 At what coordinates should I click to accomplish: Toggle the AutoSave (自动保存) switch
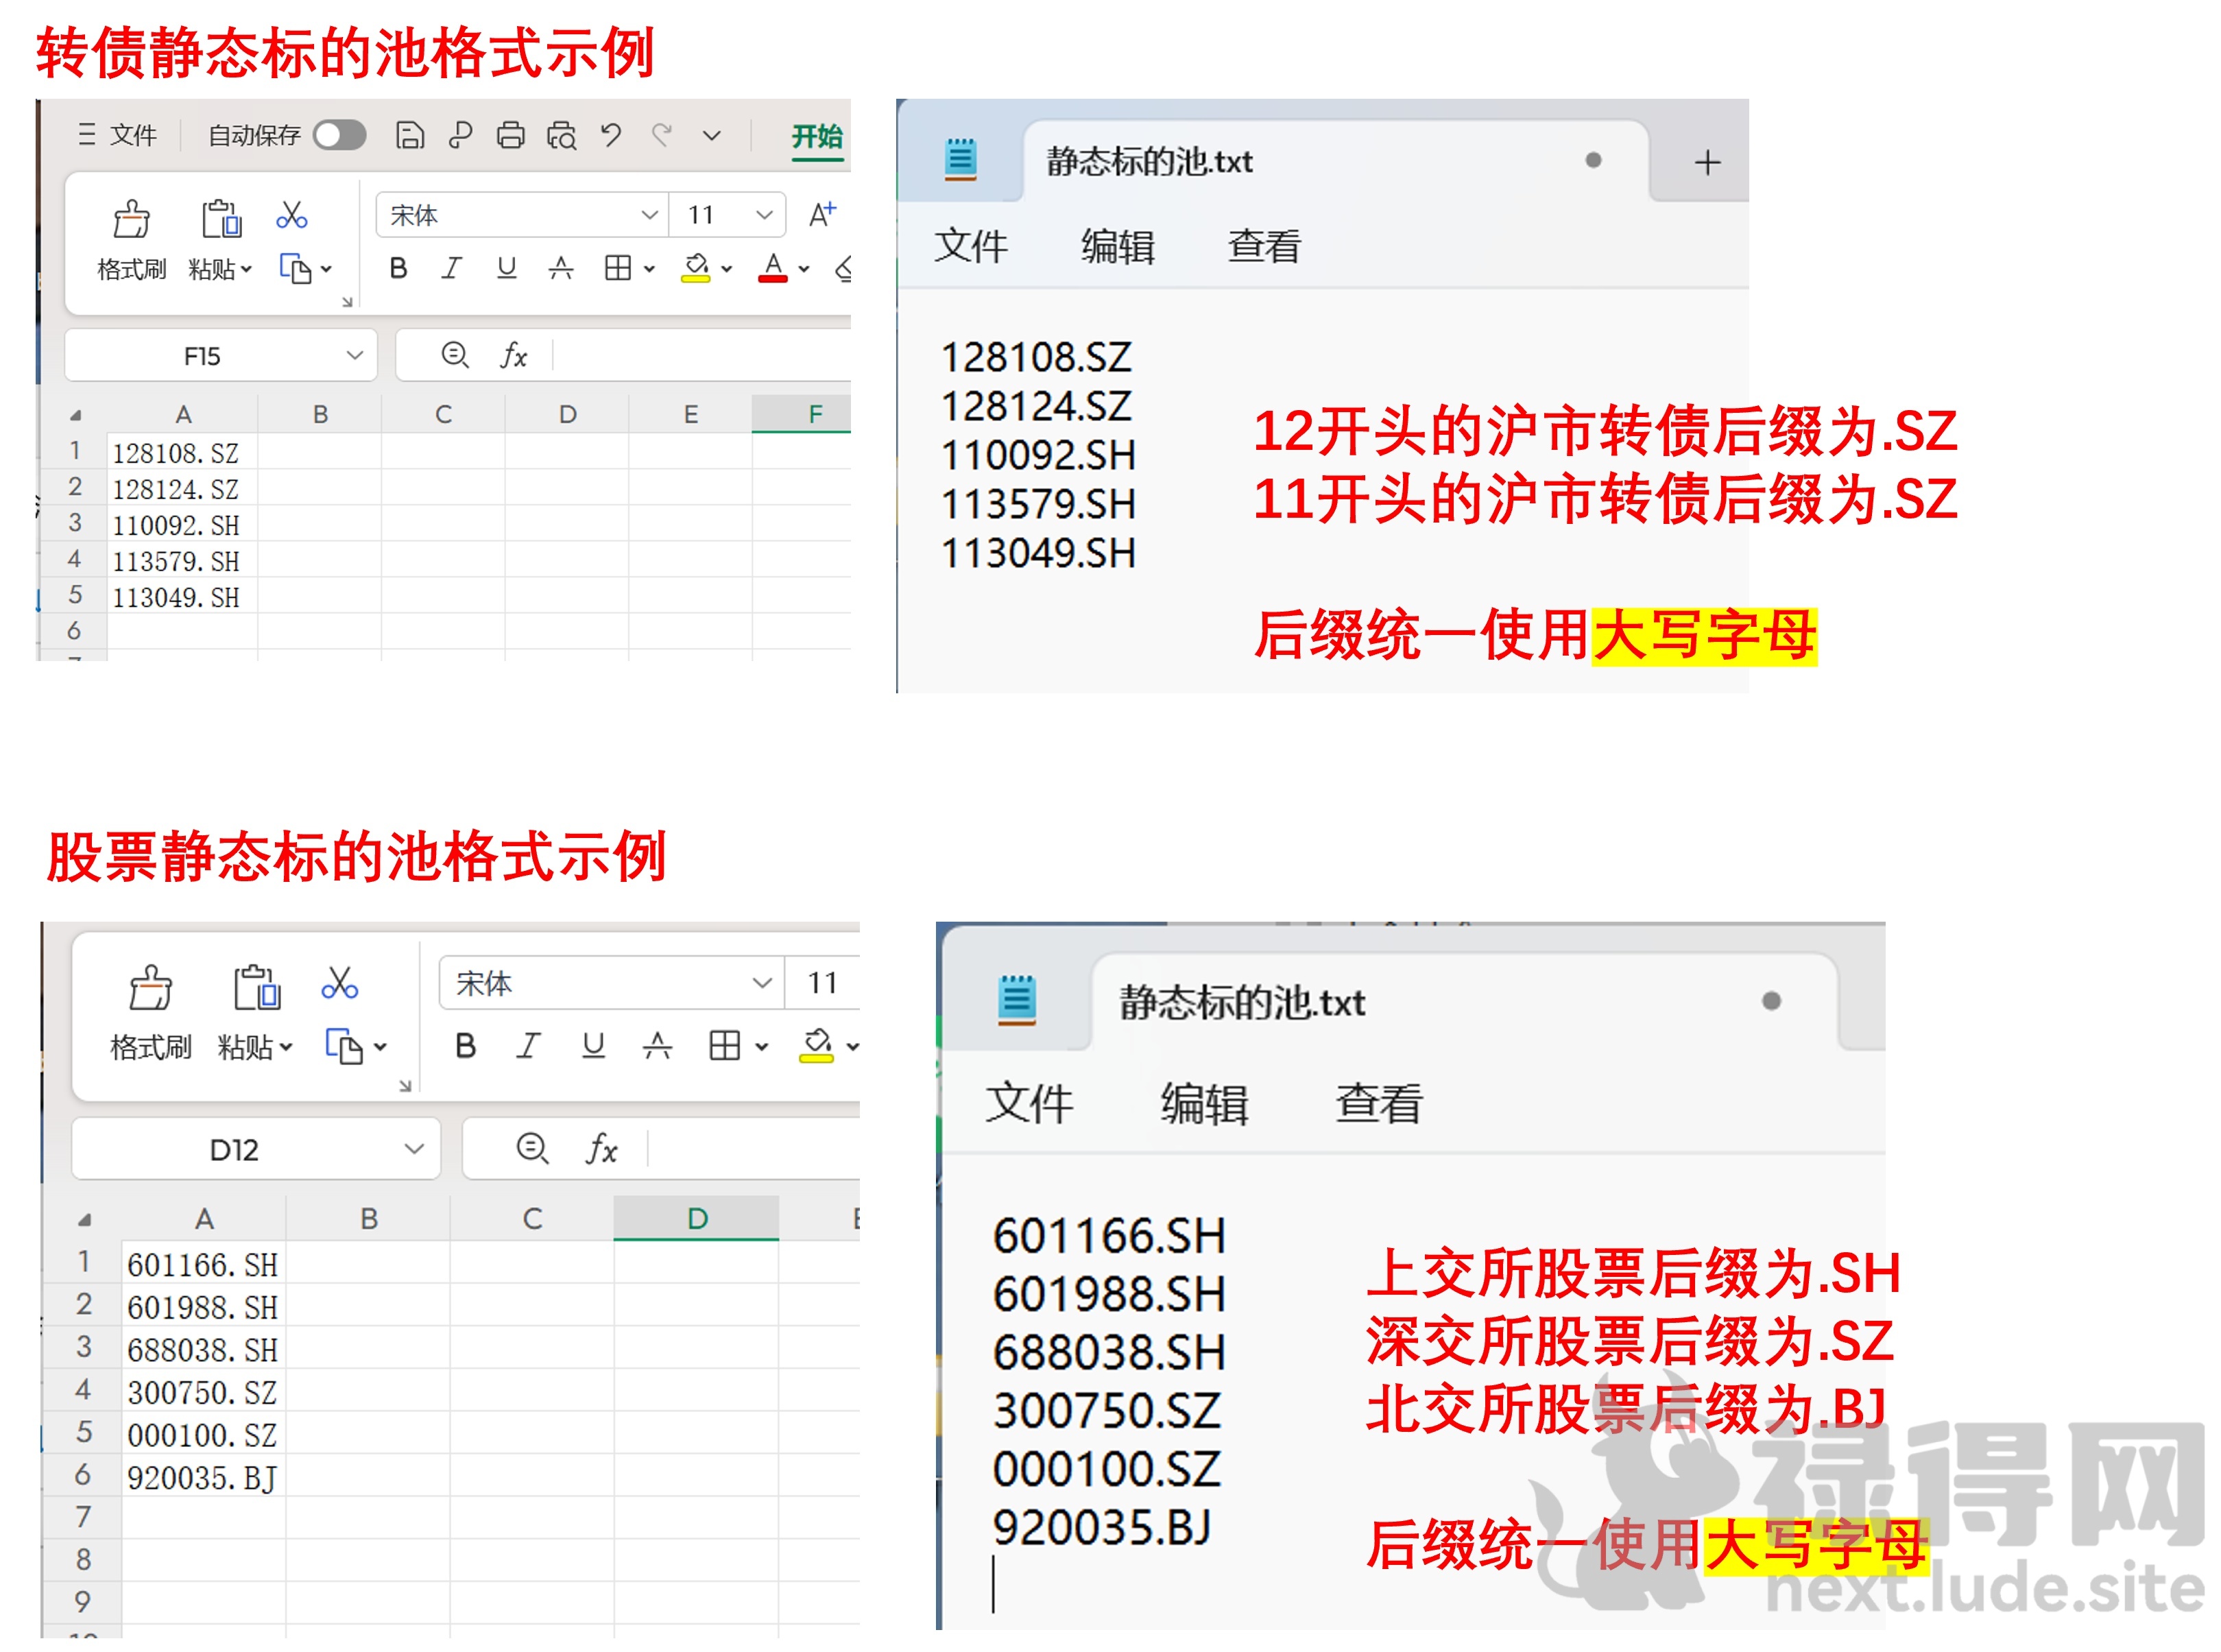[339, 135]
